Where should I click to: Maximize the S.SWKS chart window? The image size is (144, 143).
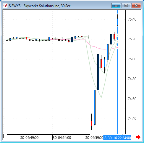(x=126, y=6)
